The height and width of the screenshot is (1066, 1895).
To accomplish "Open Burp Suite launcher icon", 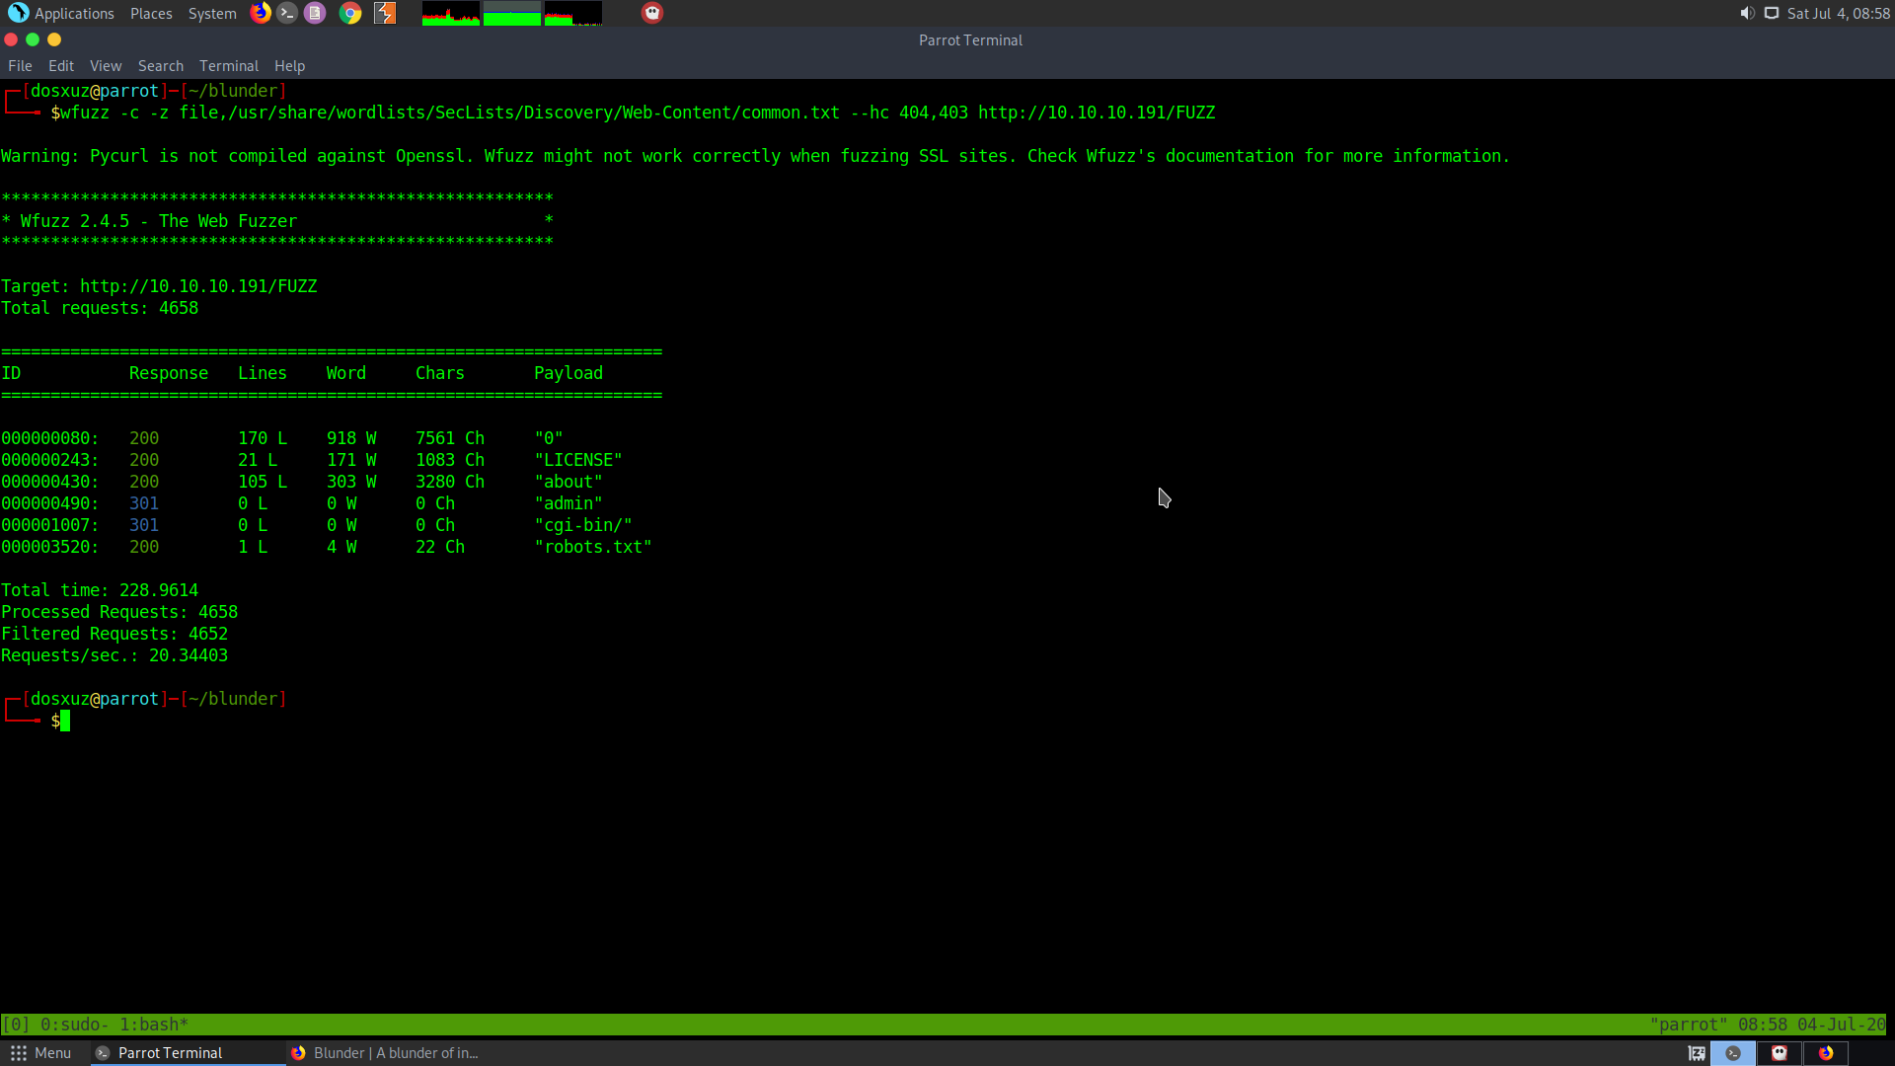I will click(385, 13).
